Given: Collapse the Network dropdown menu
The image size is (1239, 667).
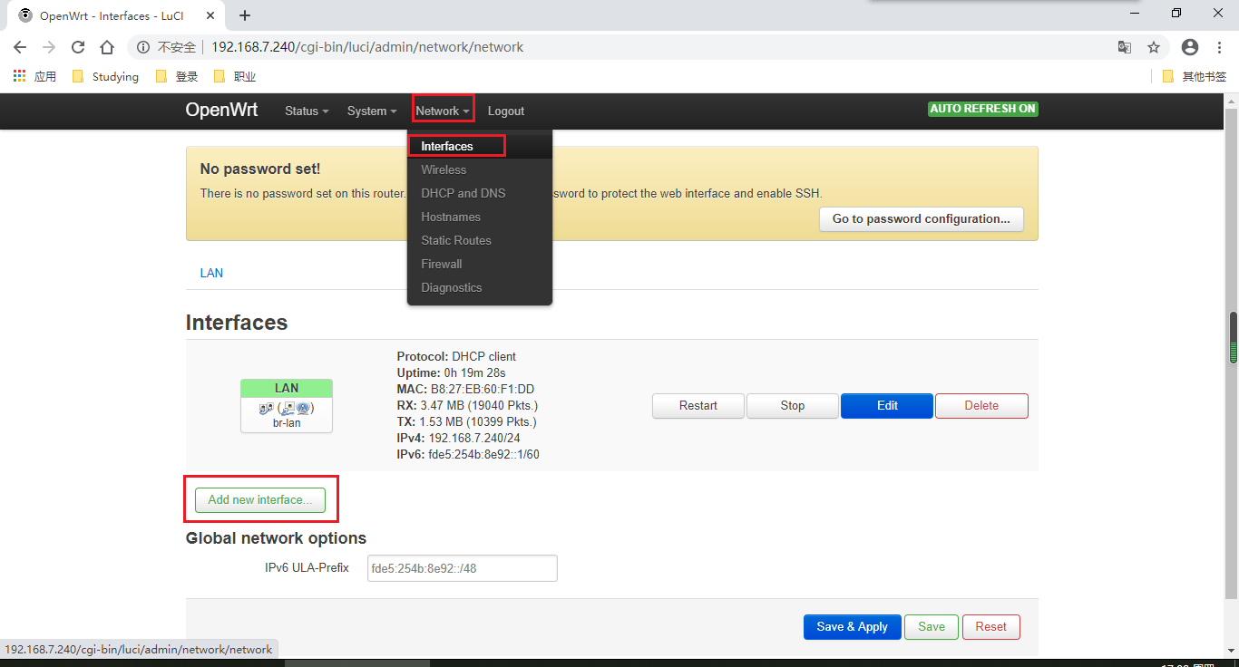Looking at the screenshot, I should click(443, 111).
